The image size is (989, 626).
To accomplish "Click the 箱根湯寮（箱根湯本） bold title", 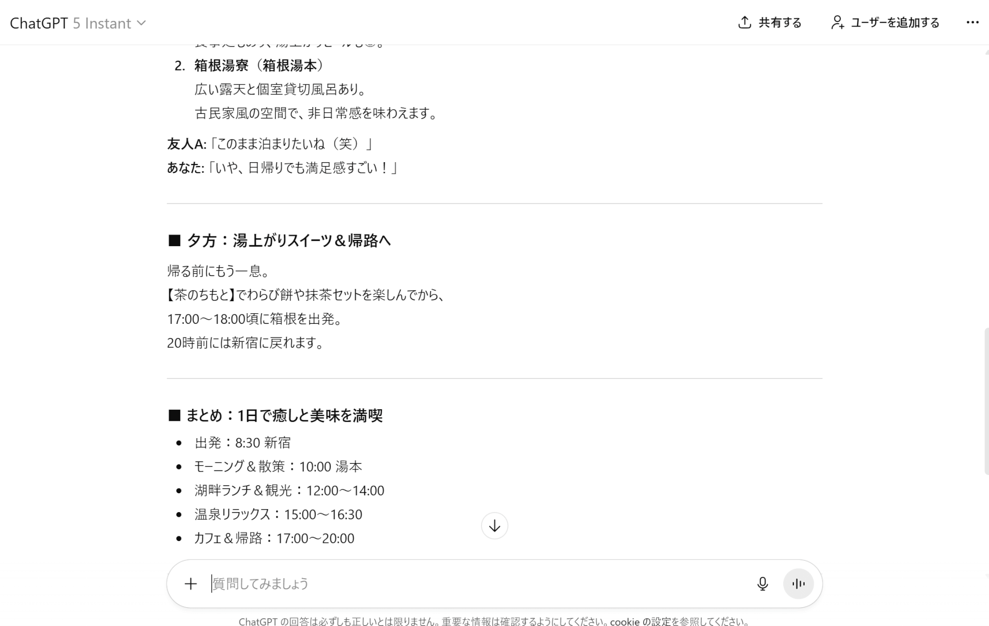I will 259,66.
